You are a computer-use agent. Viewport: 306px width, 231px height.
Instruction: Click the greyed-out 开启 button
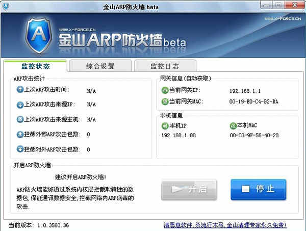[189, 190]
